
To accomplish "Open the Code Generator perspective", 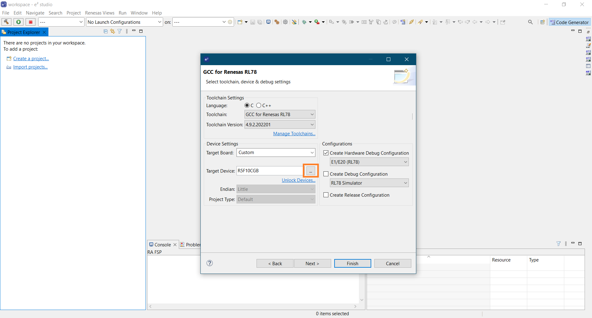I will 569,22.
